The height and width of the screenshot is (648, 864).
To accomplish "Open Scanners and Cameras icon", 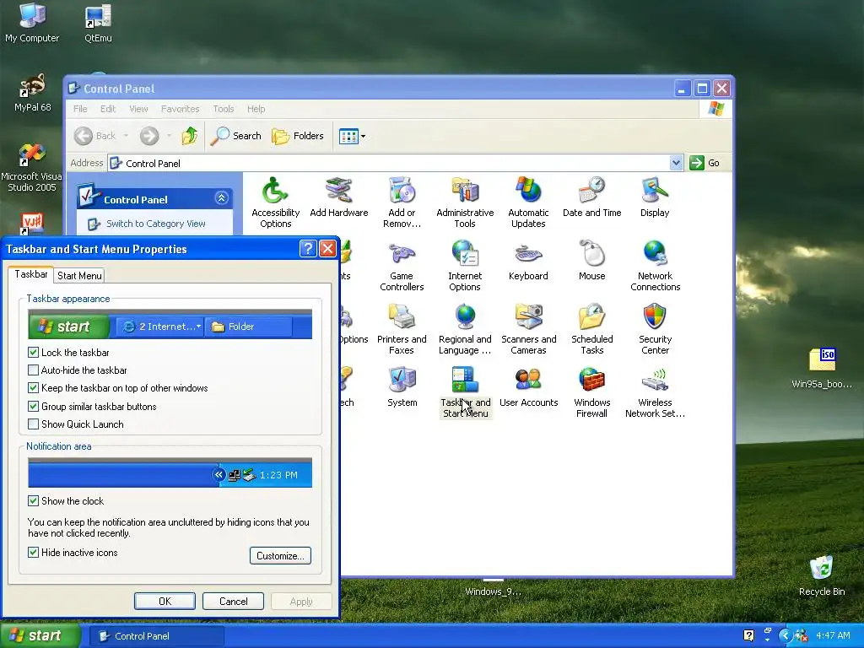I will pyautogui.click(x=528, y=329).
